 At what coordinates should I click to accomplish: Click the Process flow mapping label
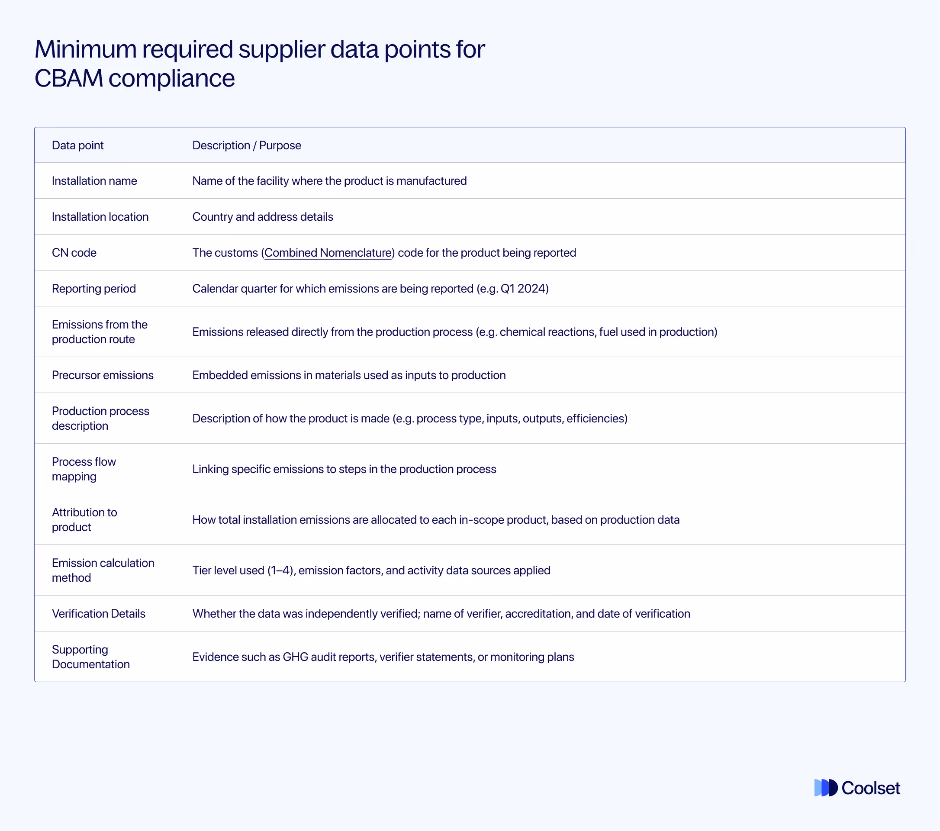point(84,469)
